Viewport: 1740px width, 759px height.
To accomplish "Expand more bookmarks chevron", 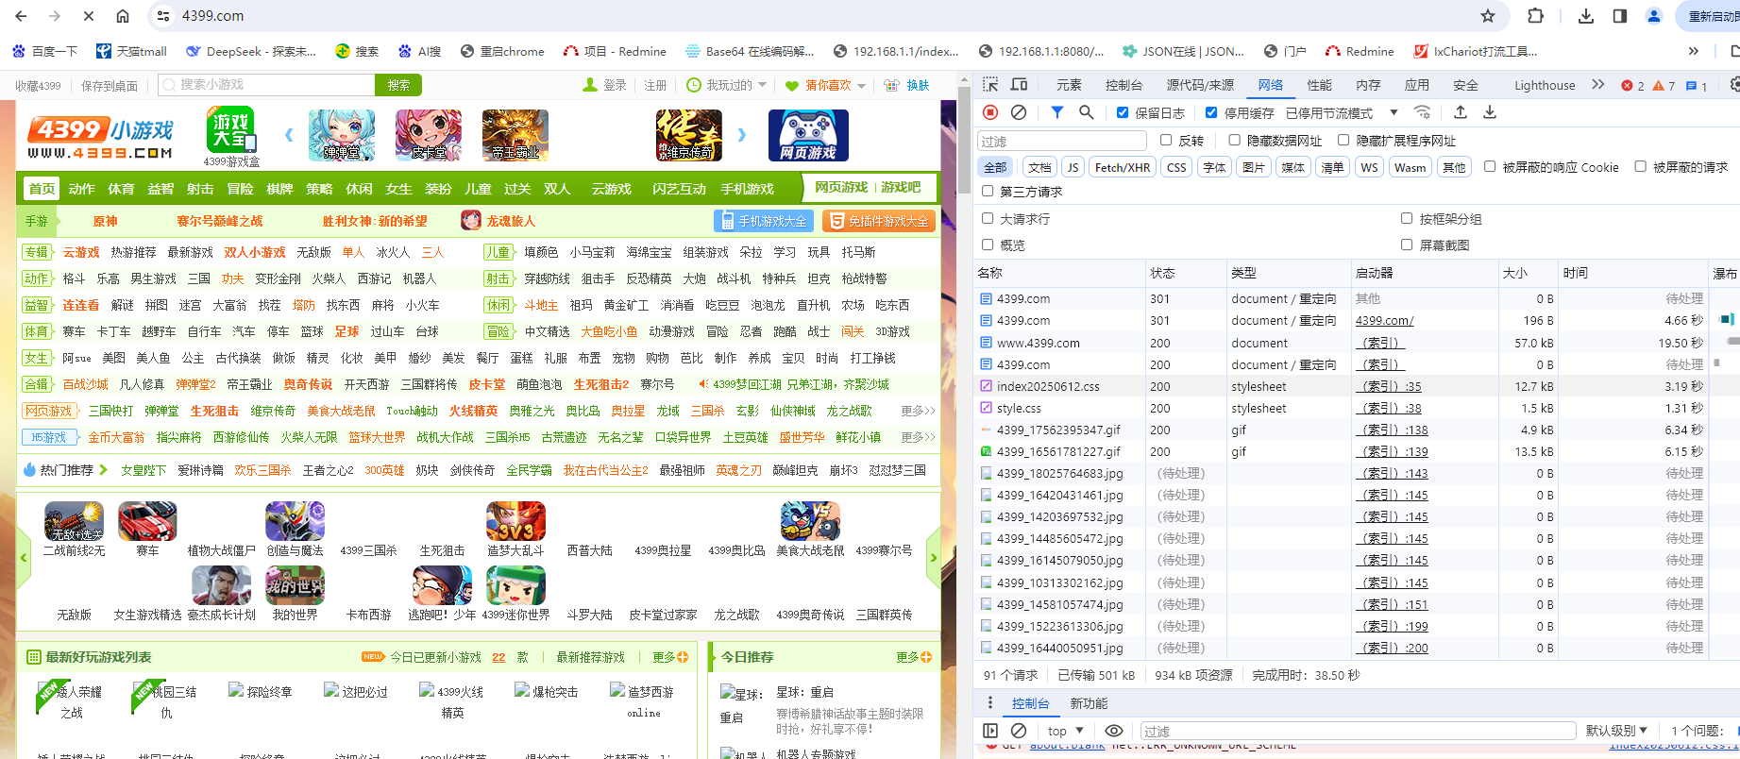I will coord(1694,51).
